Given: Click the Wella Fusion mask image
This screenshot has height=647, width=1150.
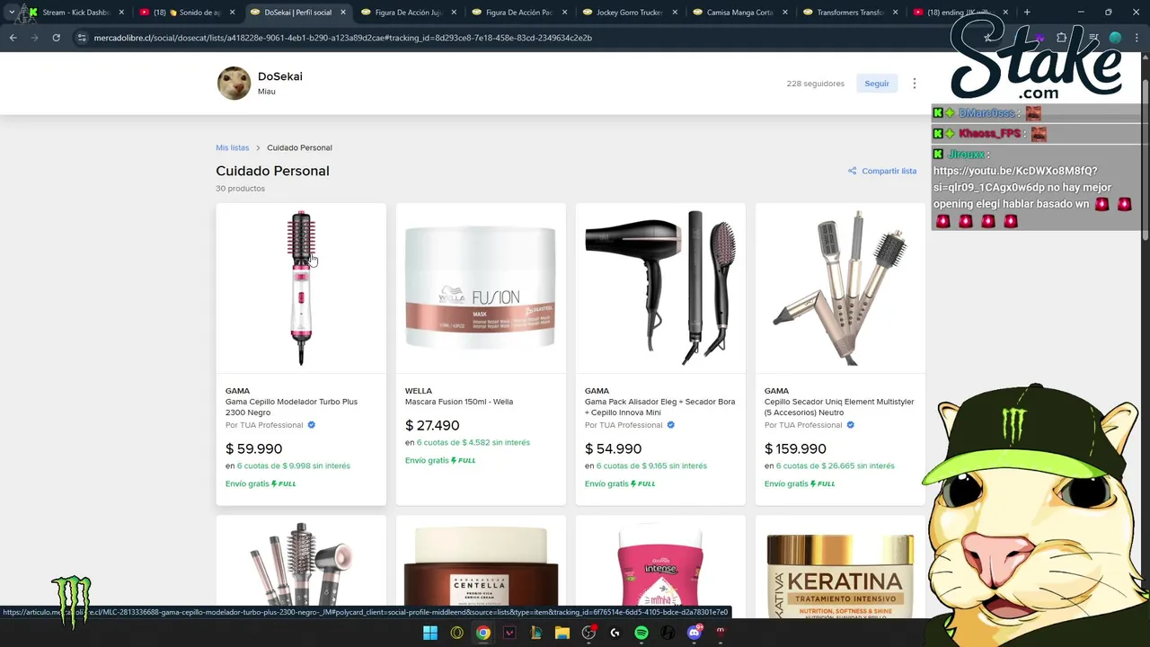Looking at the screenshot, I should tap(481, 288).
